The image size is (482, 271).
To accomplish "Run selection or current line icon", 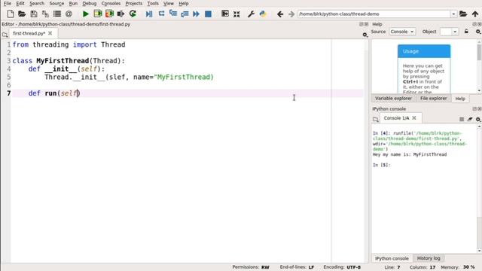I will (120, 14).
